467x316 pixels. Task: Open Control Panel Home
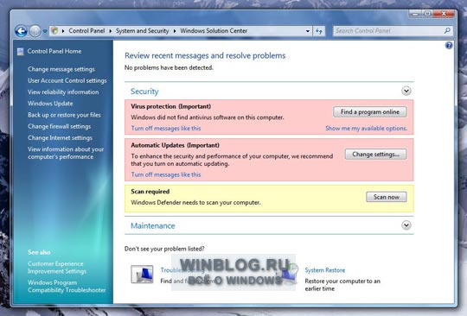point(54,51)
